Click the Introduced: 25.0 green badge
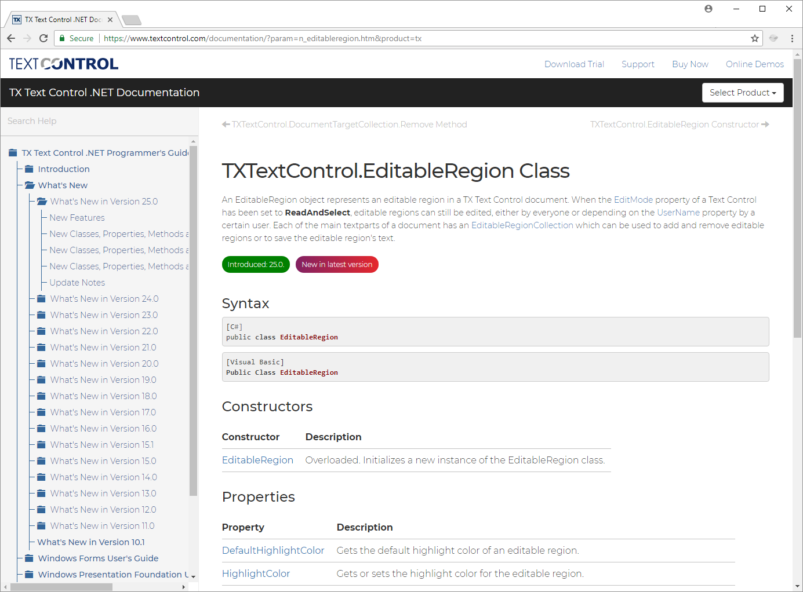Screen dimensions: 803x592 coord(256,265)
